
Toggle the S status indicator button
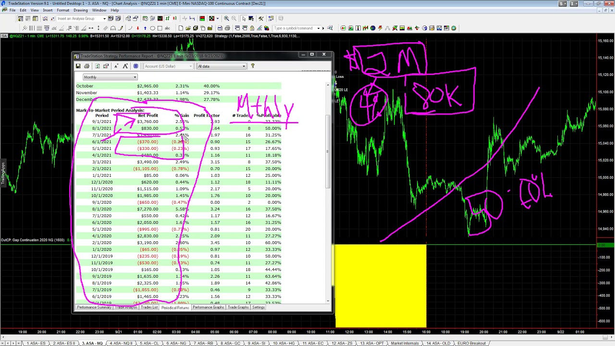point(563,4)
